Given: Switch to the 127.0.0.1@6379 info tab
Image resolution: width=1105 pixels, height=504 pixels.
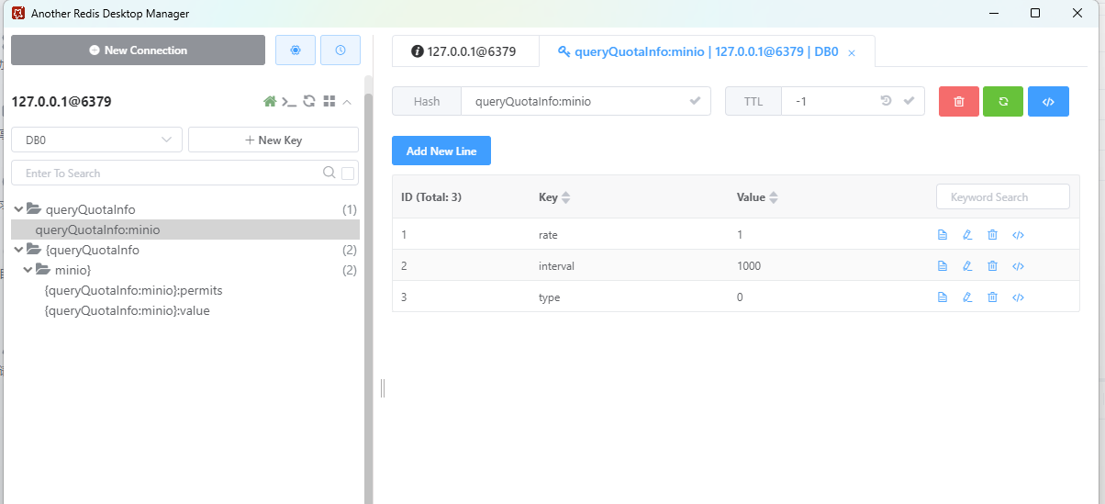Looking at the screenshot, I should 464,51.
